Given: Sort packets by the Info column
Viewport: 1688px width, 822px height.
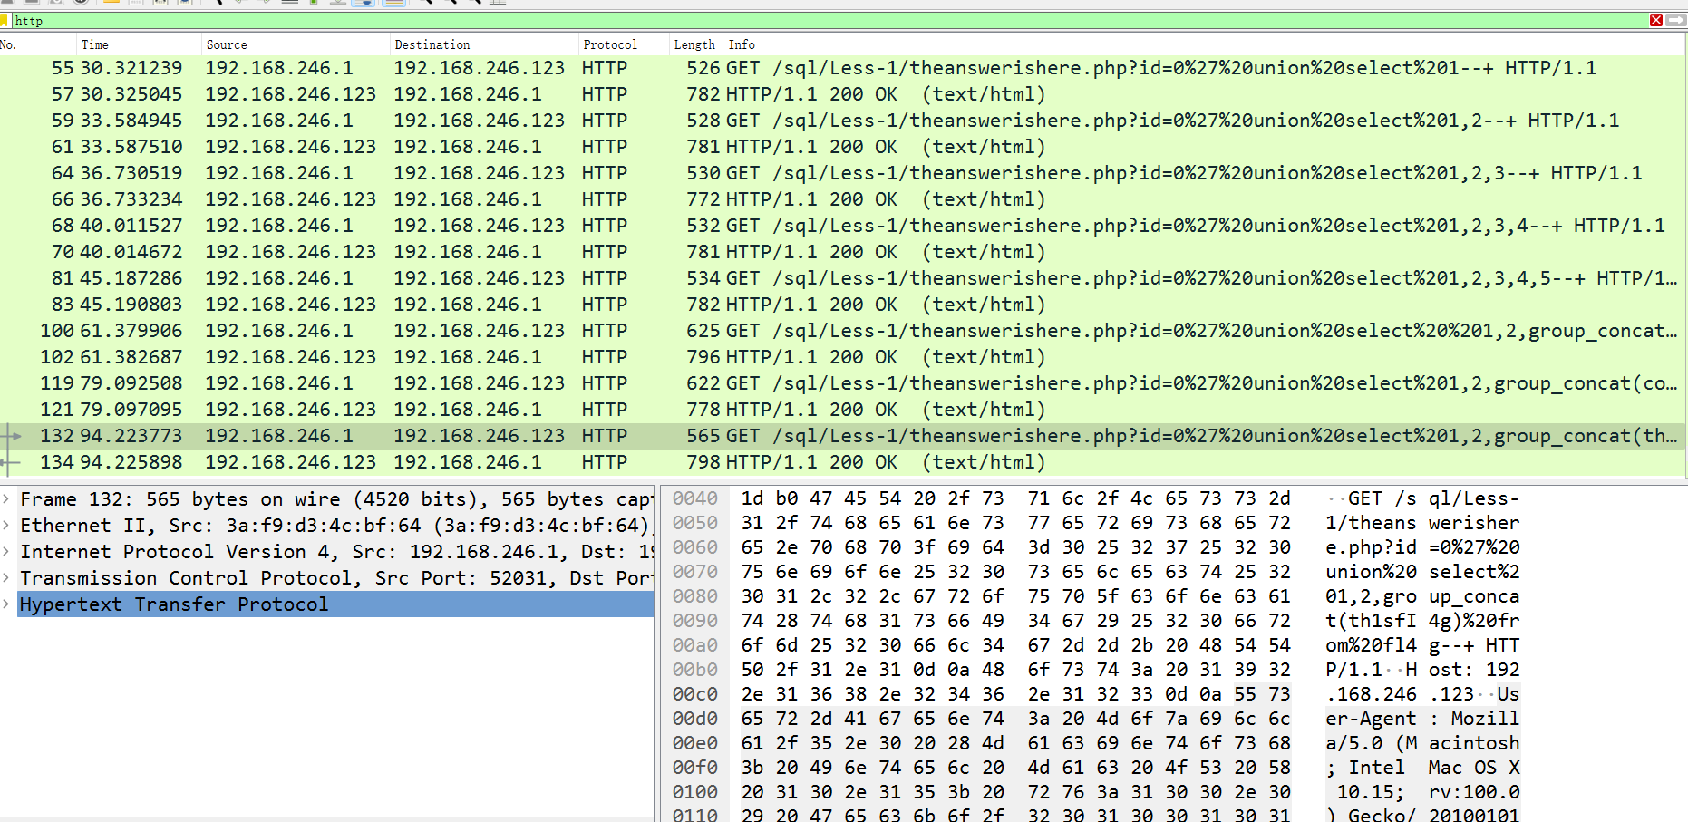Looking at the screenshot, I should [1204, 44].
